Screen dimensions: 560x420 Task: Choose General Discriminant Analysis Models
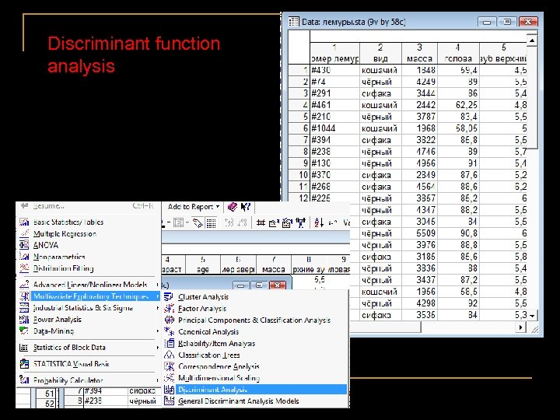(x=238, y=401)
